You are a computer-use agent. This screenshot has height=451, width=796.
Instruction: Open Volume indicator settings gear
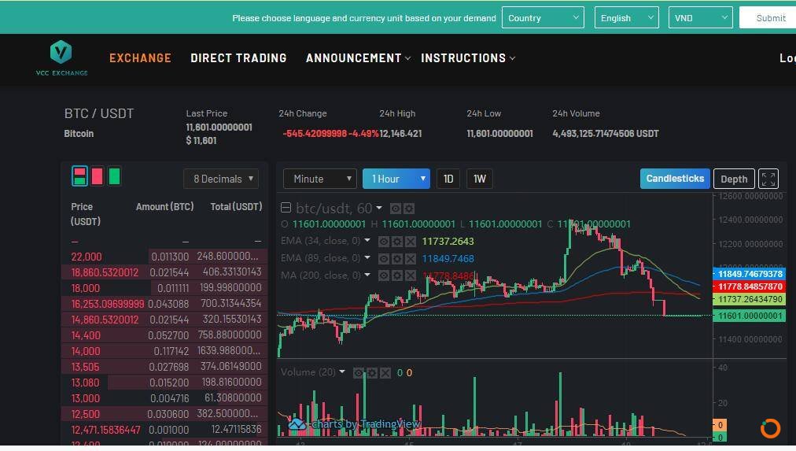click(372, 373)
